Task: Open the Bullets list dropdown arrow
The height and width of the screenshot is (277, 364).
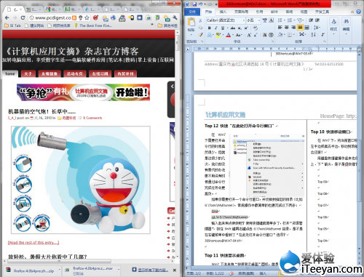Action: click(285, 20)
